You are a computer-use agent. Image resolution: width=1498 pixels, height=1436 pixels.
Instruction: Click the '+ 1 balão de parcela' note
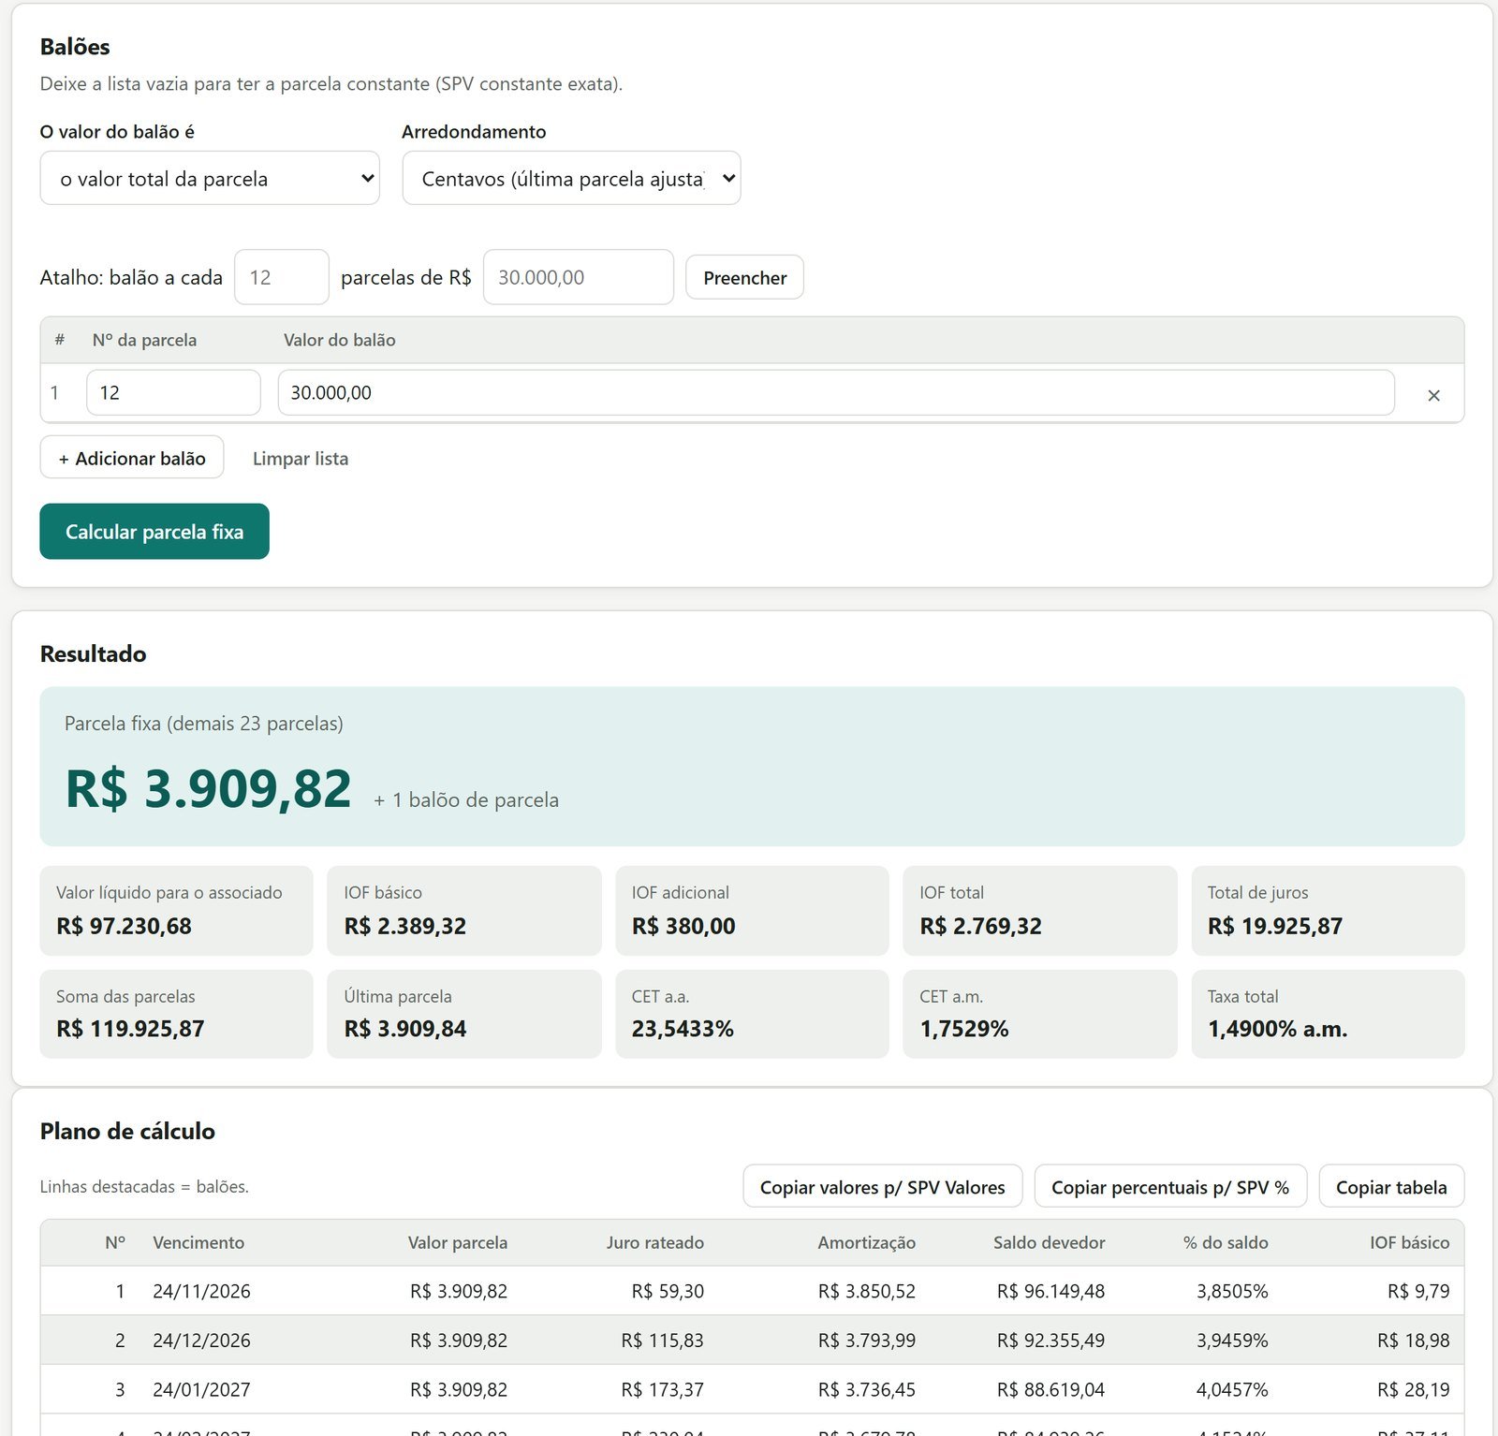(x=466, y=799)
